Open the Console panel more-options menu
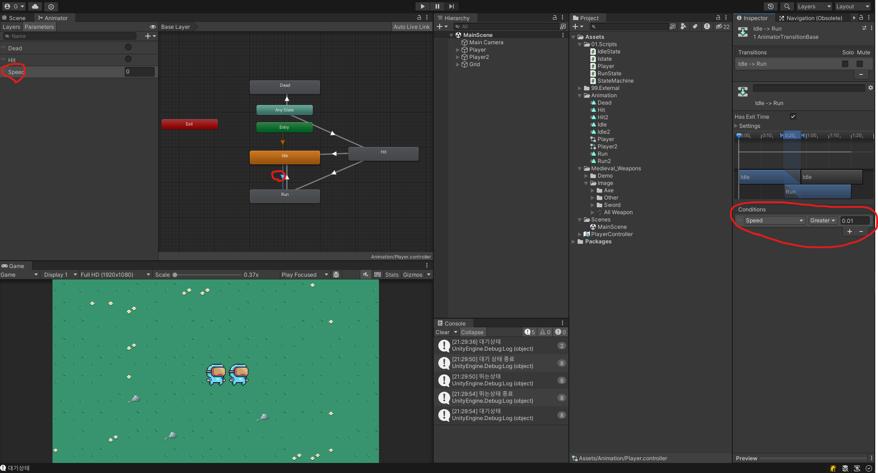Viewport: 878px width, 473px height. coord(563,323)
